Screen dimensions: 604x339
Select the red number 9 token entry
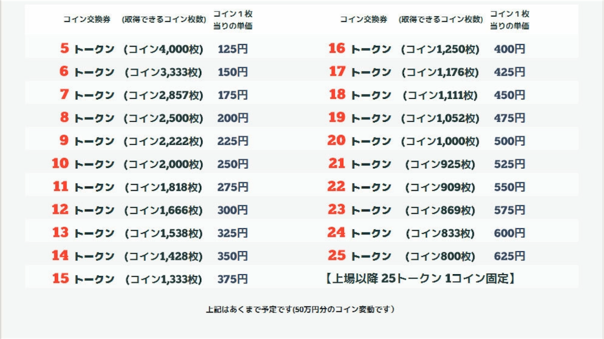click(x=64, y=141)
